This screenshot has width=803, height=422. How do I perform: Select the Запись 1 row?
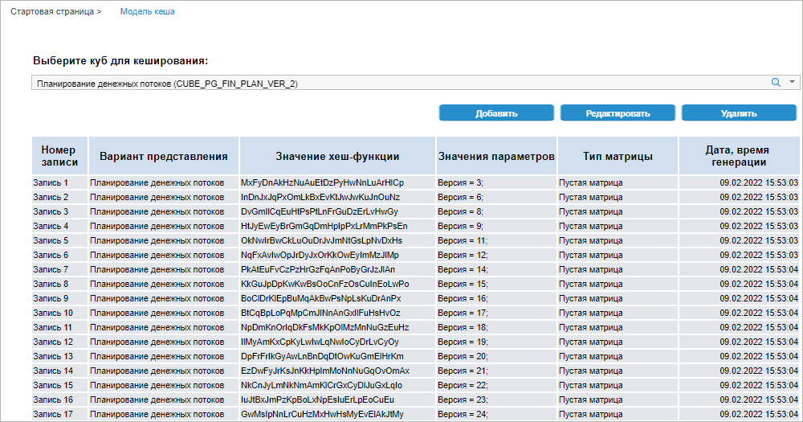(x=51, y=182)
